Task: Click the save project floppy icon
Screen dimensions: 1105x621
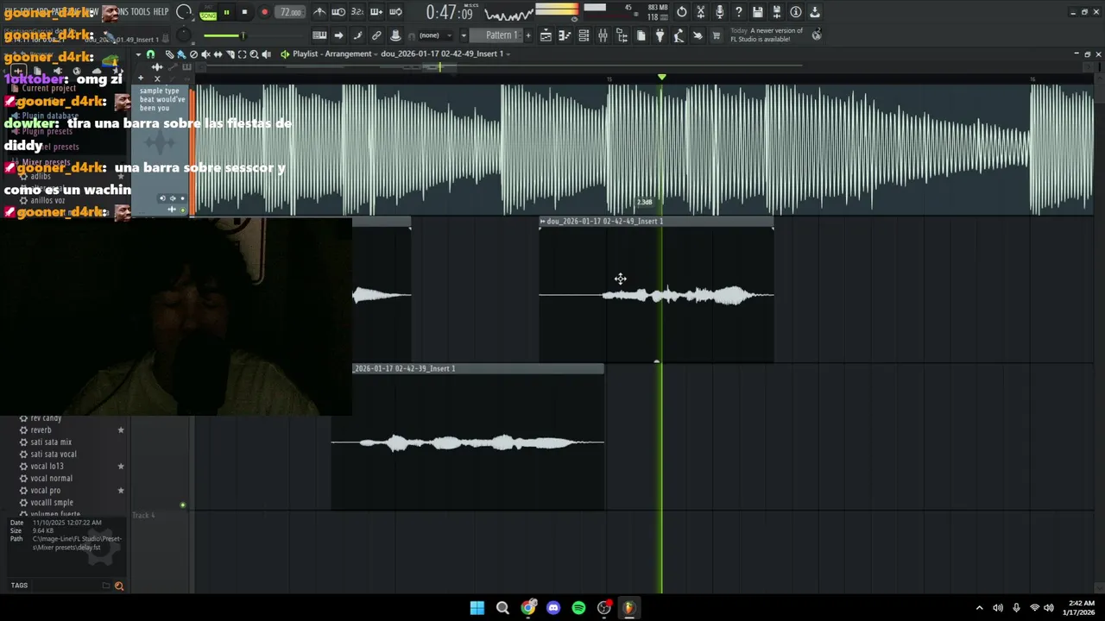Action: pyautogui.click(x=757, y=12)
